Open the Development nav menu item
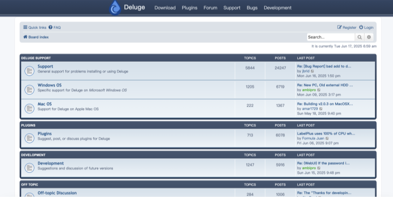The image size is (393, 197). click(278, 8)
